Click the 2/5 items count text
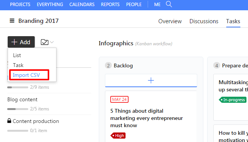This screenshot has width=248, height=142. coord(40,109)
